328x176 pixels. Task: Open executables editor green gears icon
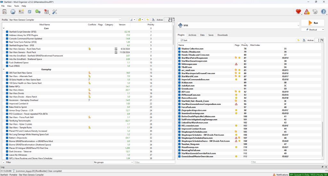tap(38, 12)
